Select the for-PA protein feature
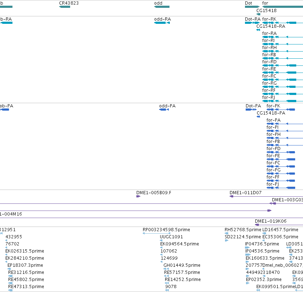303x292 pixels. point(284,124)
